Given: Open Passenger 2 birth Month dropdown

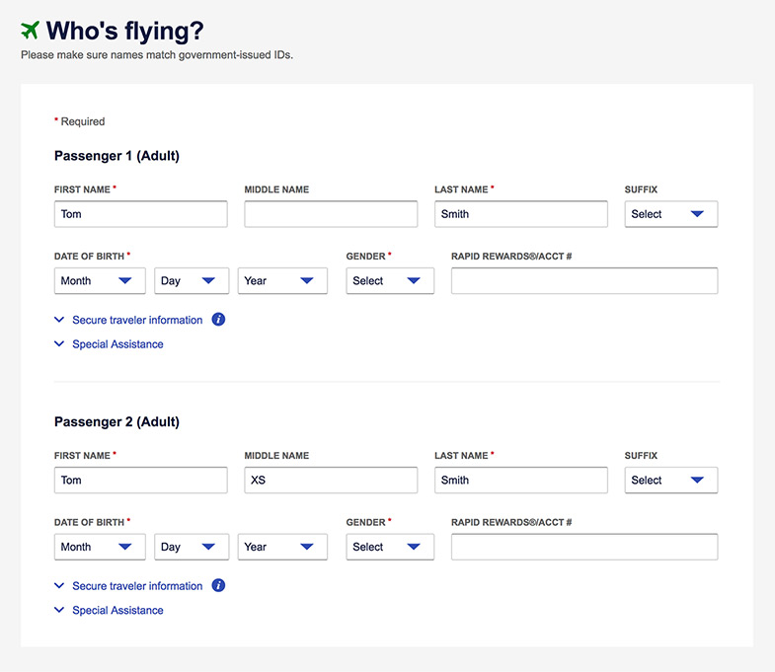Looking at the screenshot, I should coord(100,548).
